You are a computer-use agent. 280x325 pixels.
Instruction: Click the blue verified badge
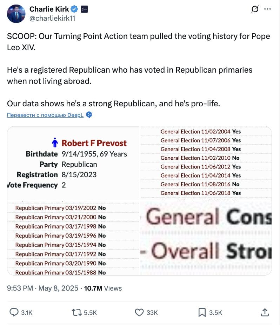tap(74, 9)
